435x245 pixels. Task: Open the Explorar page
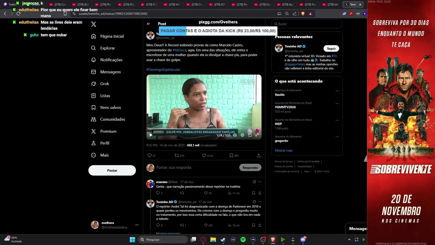pyautogui.click(x=103, y=48)
